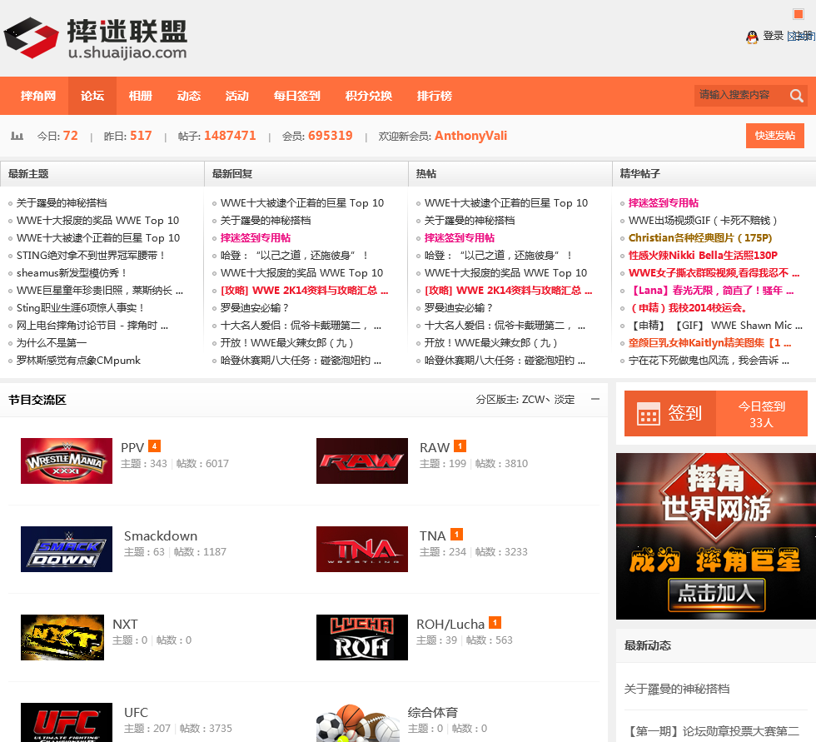Open the 排行榜 navigation item
This screenshot has width=816, height=742.
[434, 96]
